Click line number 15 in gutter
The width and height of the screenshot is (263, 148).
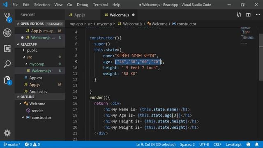(x=75, y=97)
